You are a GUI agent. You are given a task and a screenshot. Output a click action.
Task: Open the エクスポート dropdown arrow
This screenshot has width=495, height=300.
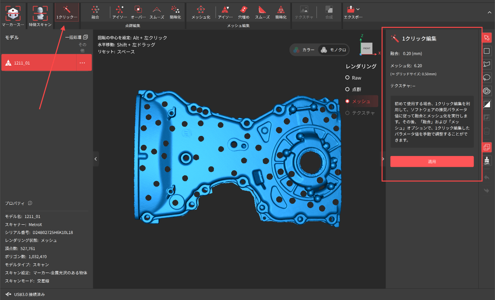[x=358, y=9]
